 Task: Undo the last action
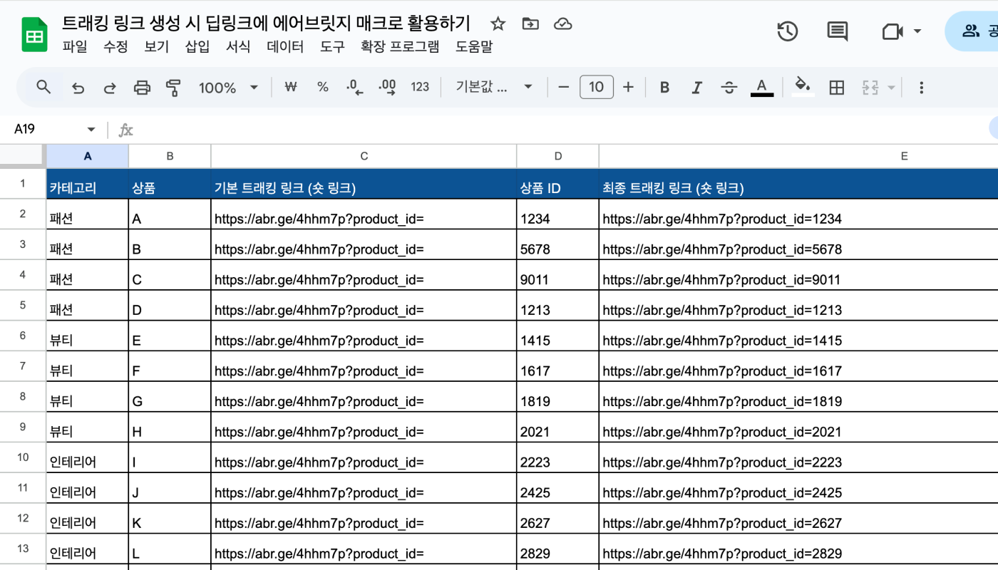tap(78, 88)
